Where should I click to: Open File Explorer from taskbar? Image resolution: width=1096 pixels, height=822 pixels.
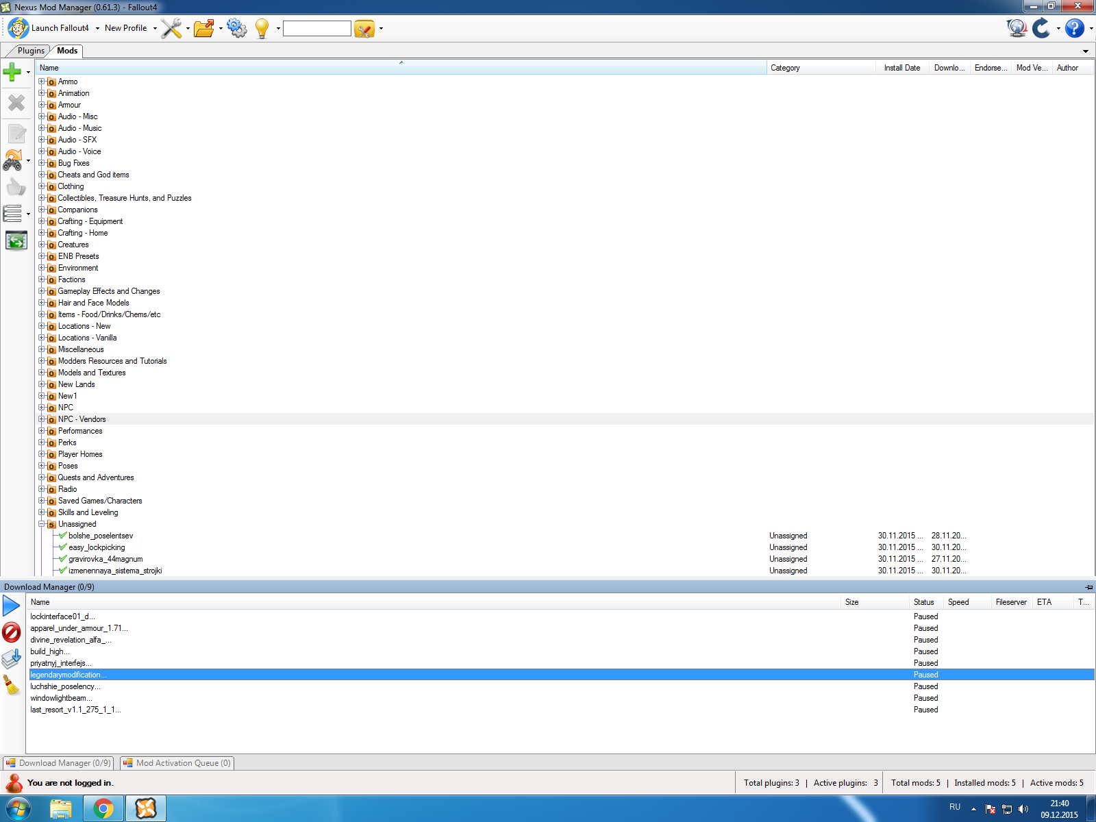[x=61, y=809]
